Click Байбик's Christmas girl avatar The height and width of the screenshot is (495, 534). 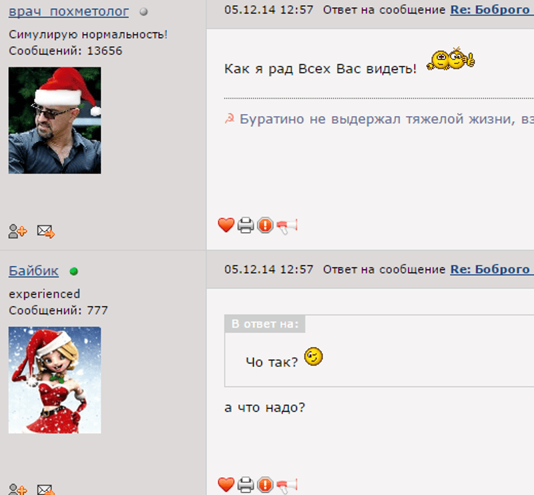55,380
